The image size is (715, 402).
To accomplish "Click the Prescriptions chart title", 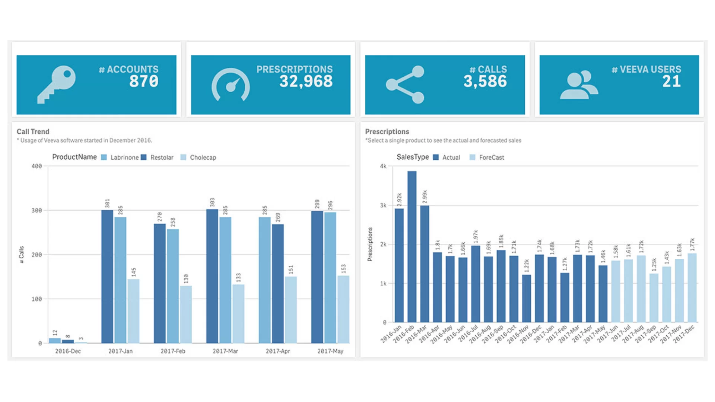I will pos(387,131).
